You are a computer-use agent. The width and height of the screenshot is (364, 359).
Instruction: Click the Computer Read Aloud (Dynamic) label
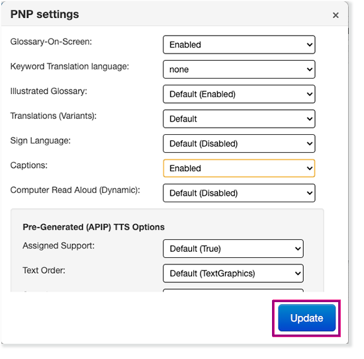[x=75, y=190]
